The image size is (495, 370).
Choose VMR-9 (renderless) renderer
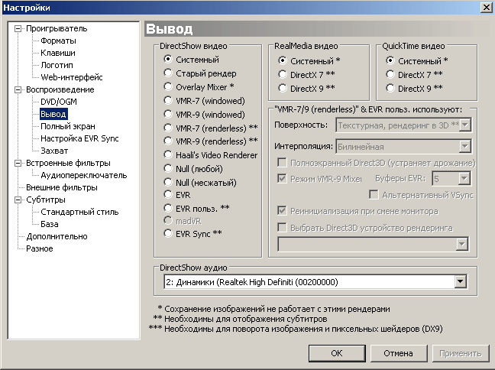[168, 141]
